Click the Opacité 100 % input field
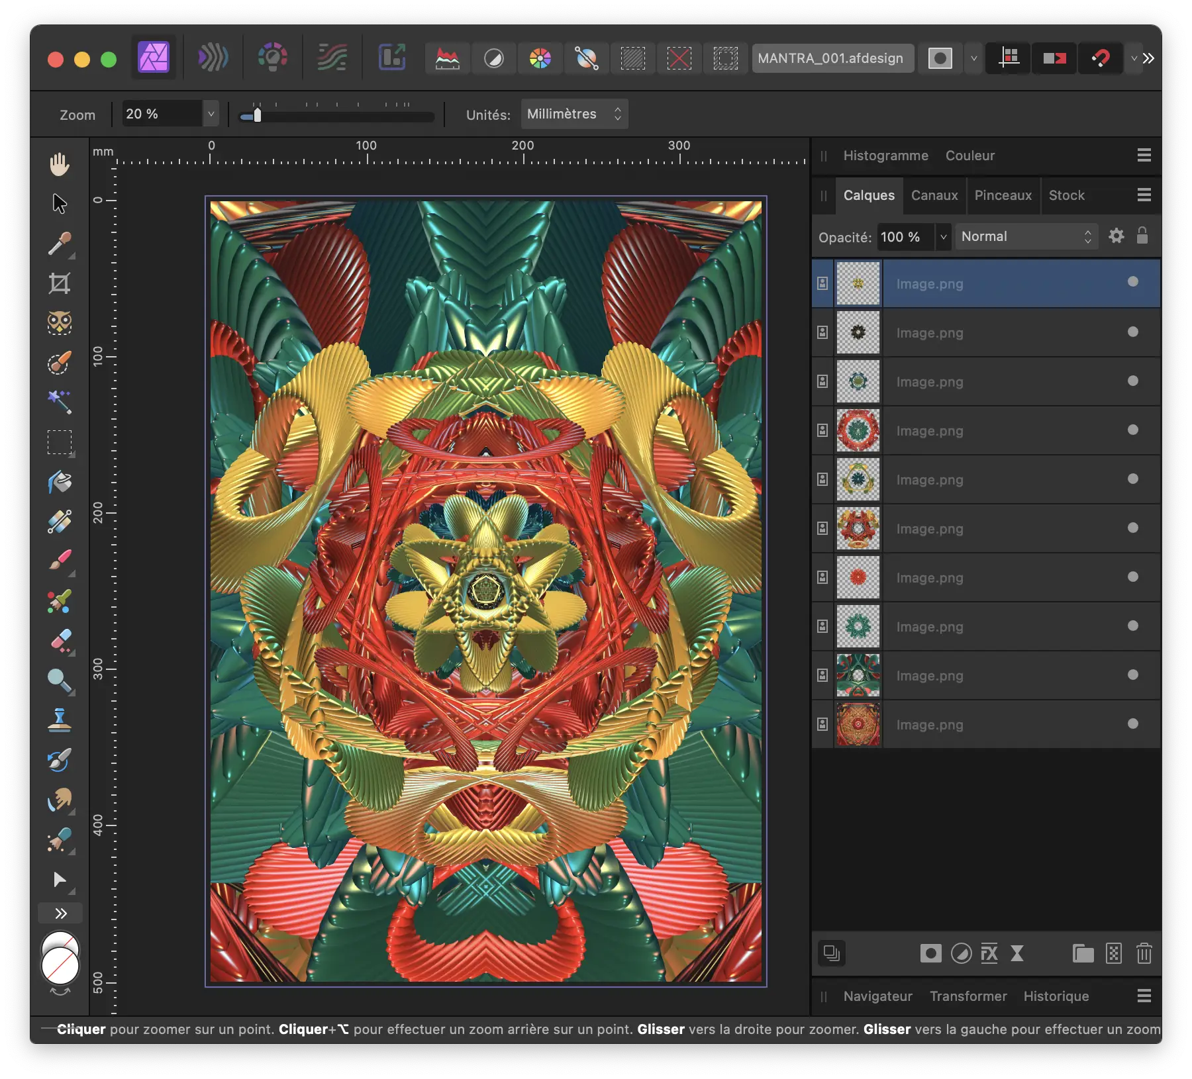Viewport: 1192px width, 1079px height. pyautogui.click(x=906, y=236)
